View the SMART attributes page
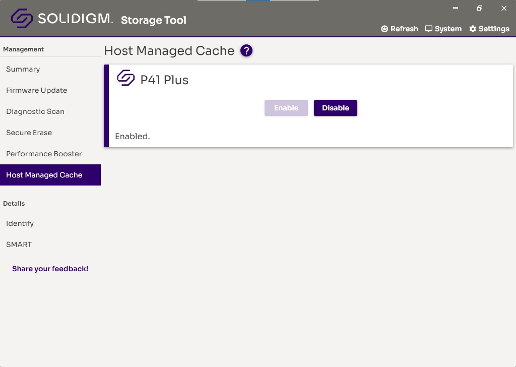Screen dimensions: 516x367 pyautogui.click(x=50, y=244)
